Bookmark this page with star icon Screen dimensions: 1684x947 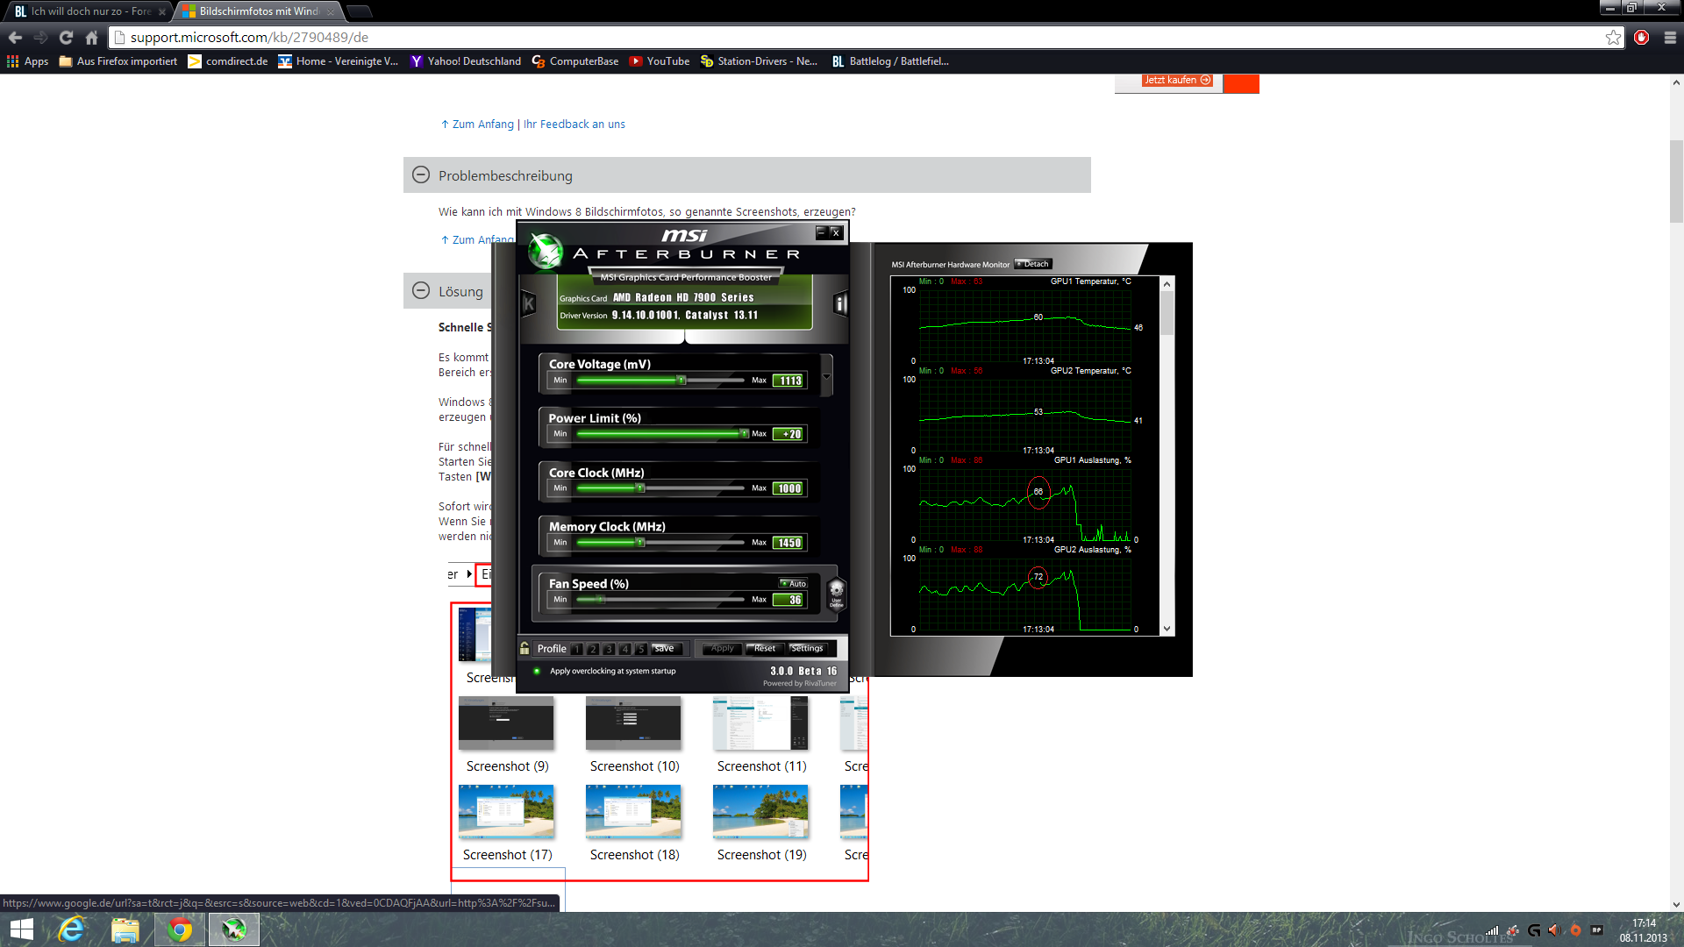click(x=1613, y=38)
